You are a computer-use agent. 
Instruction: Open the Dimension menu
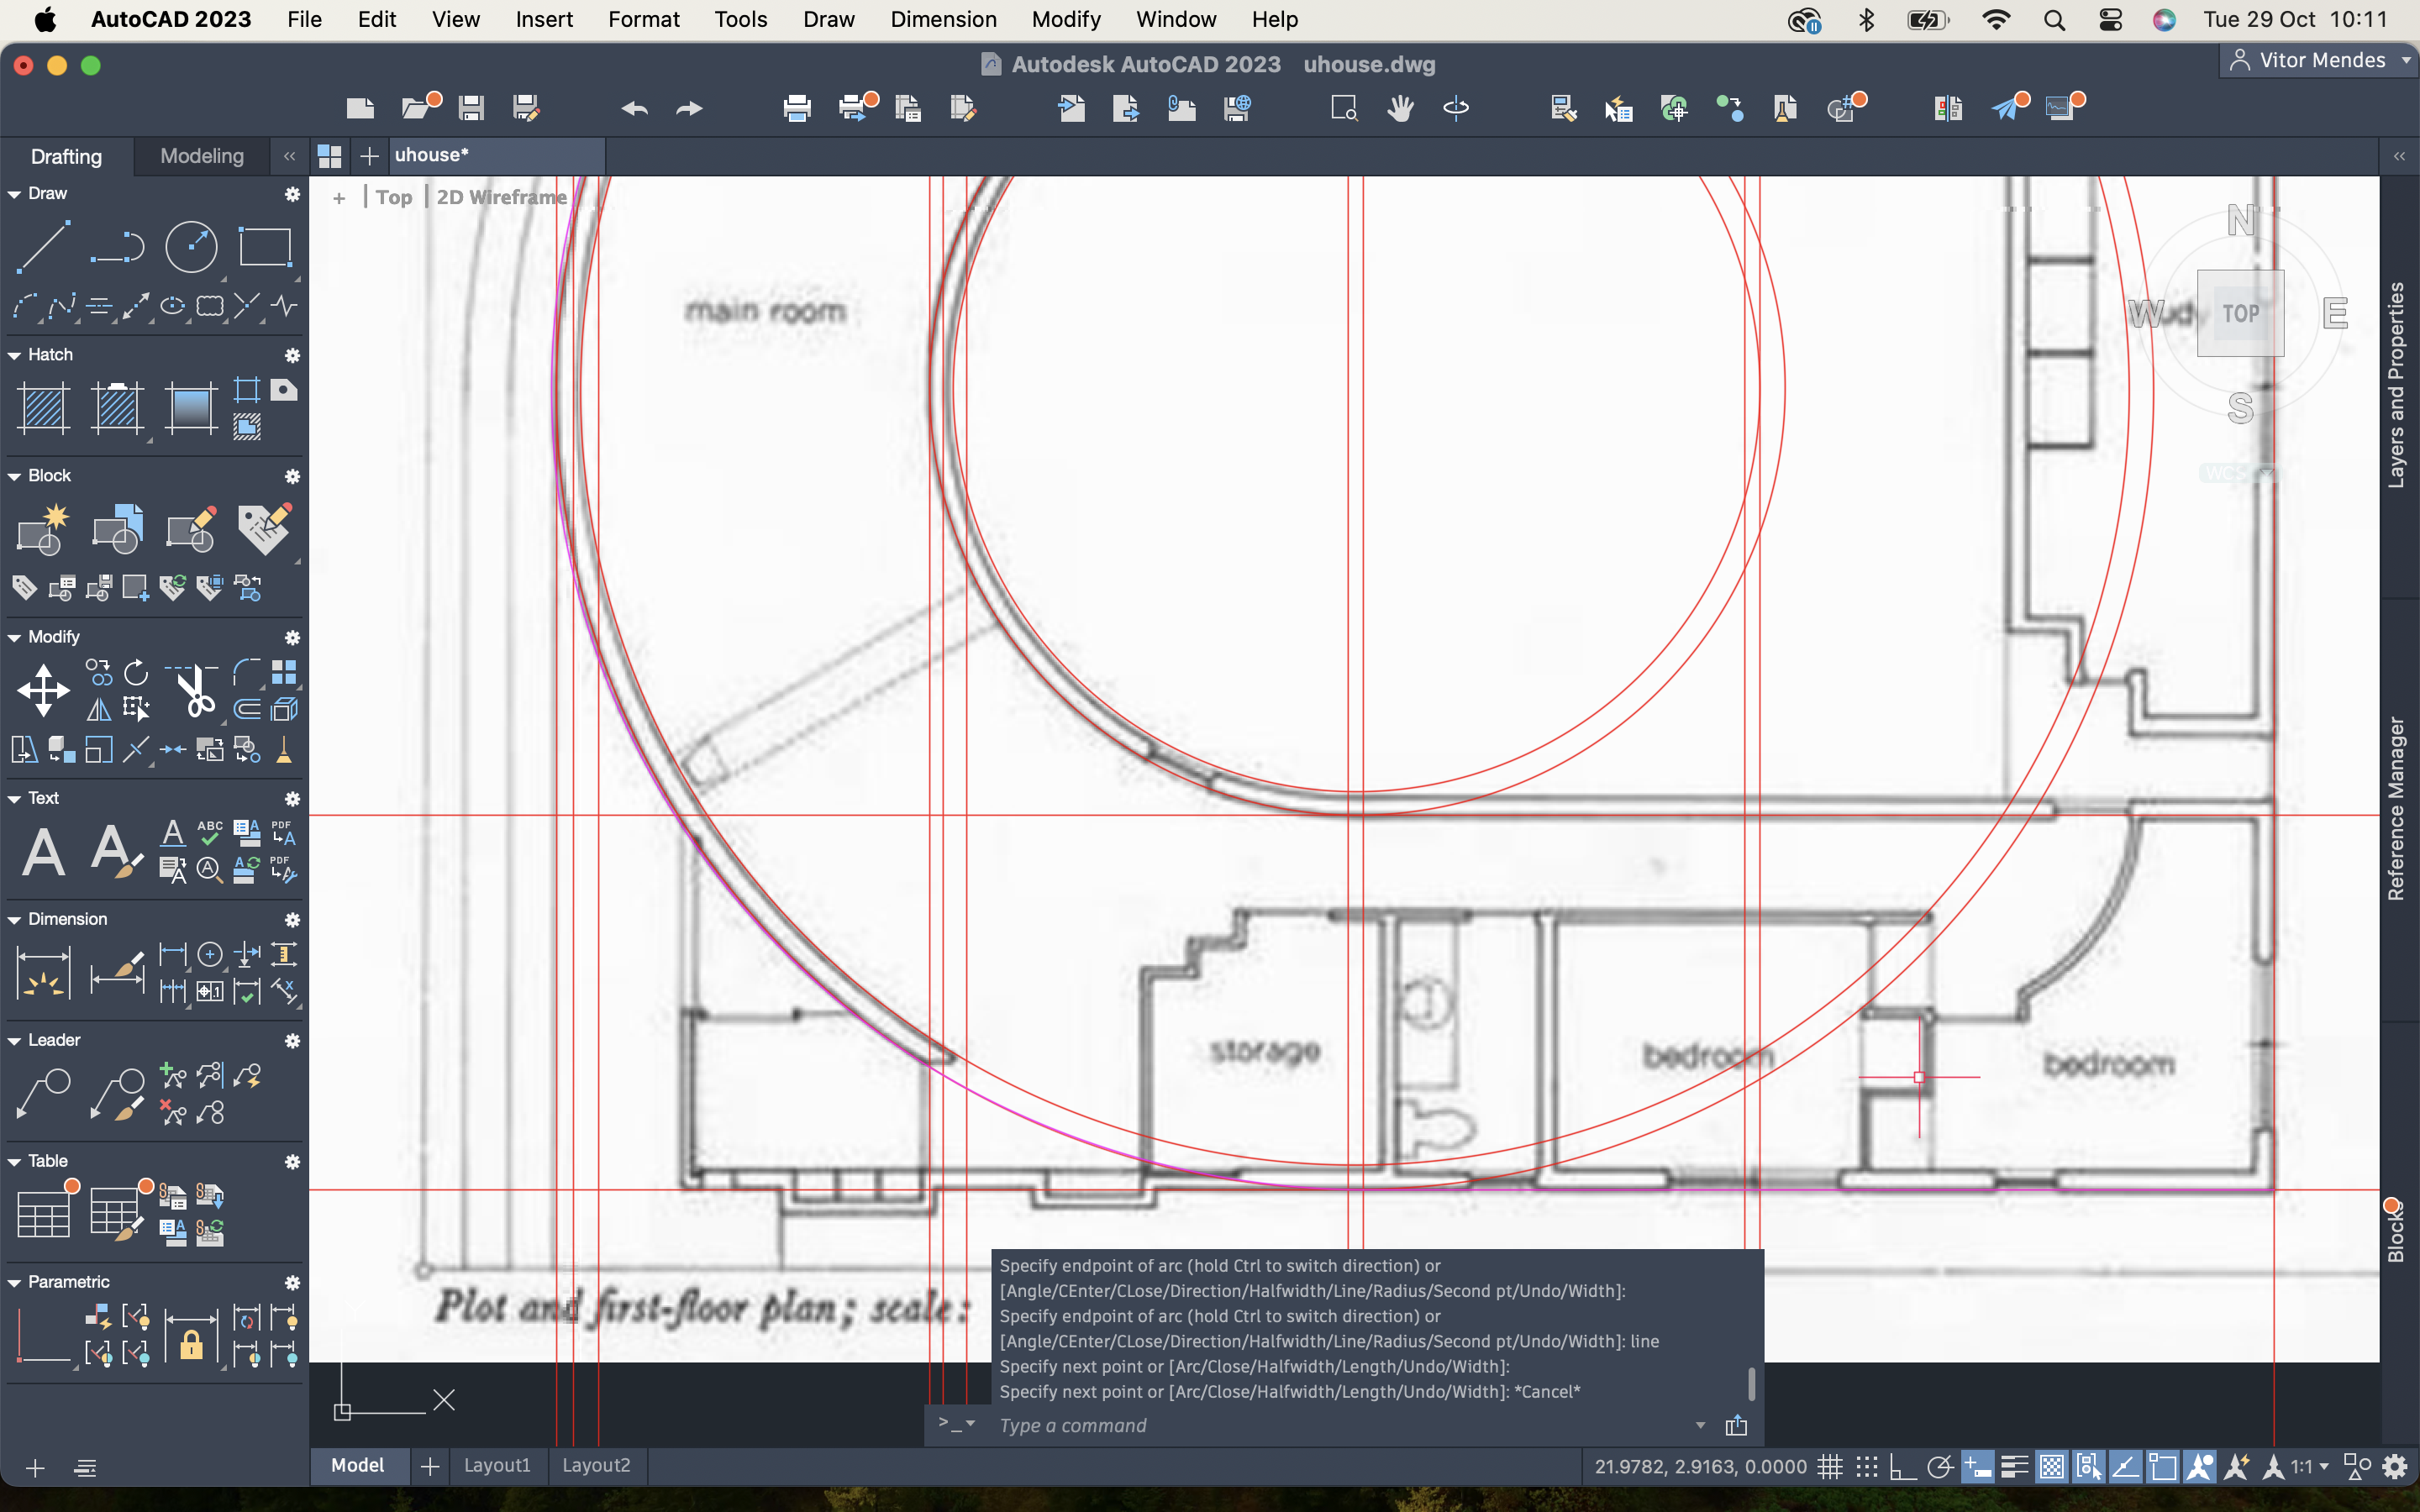tap(943, 19)
